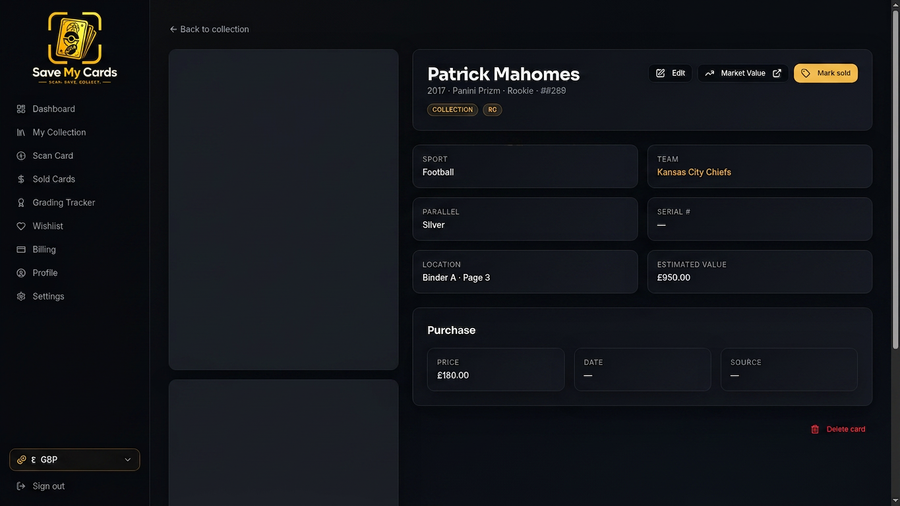Mark the card as sold
This screenshot has height=506, width=900.
825,73
